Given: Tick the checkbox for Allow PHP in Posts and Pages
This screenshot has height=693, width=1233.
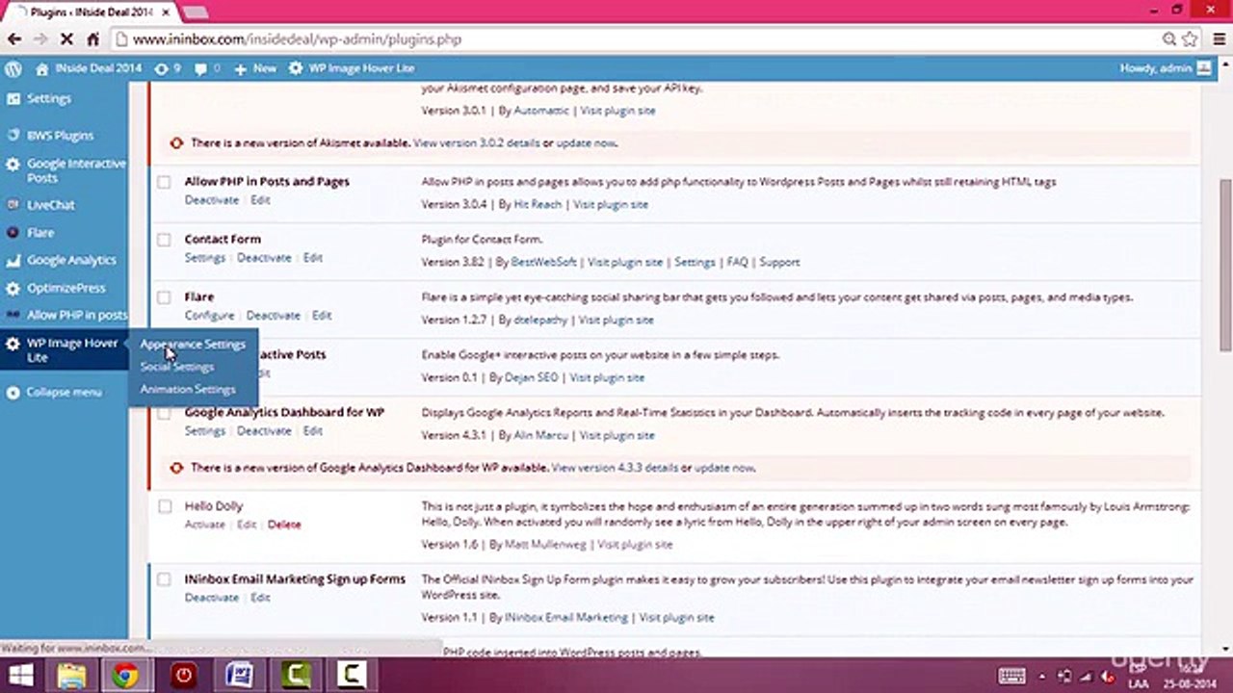Looking at the screenshot, I should [x=164, y=182].
